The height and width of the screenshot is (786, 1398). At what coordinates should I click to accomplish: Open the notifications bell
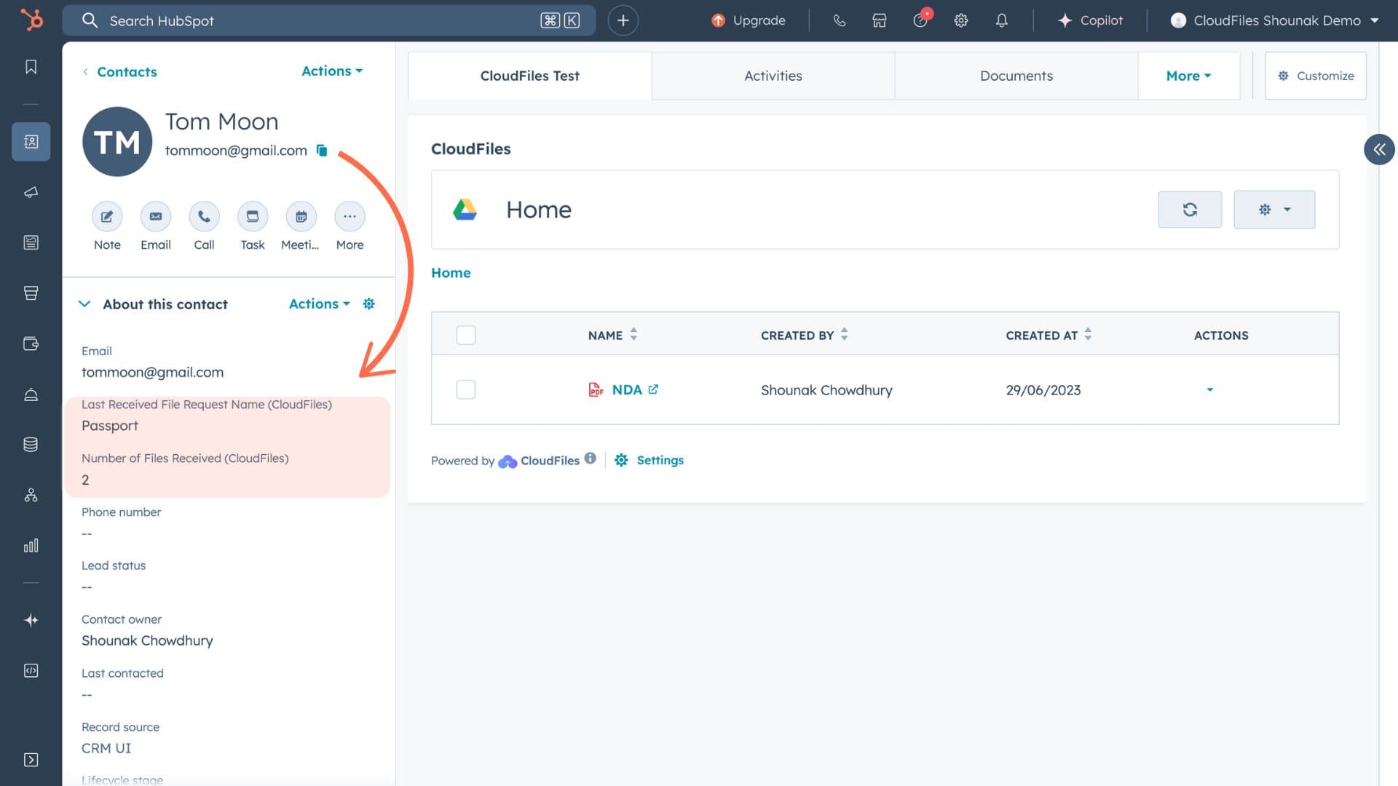coord(1001,20)
